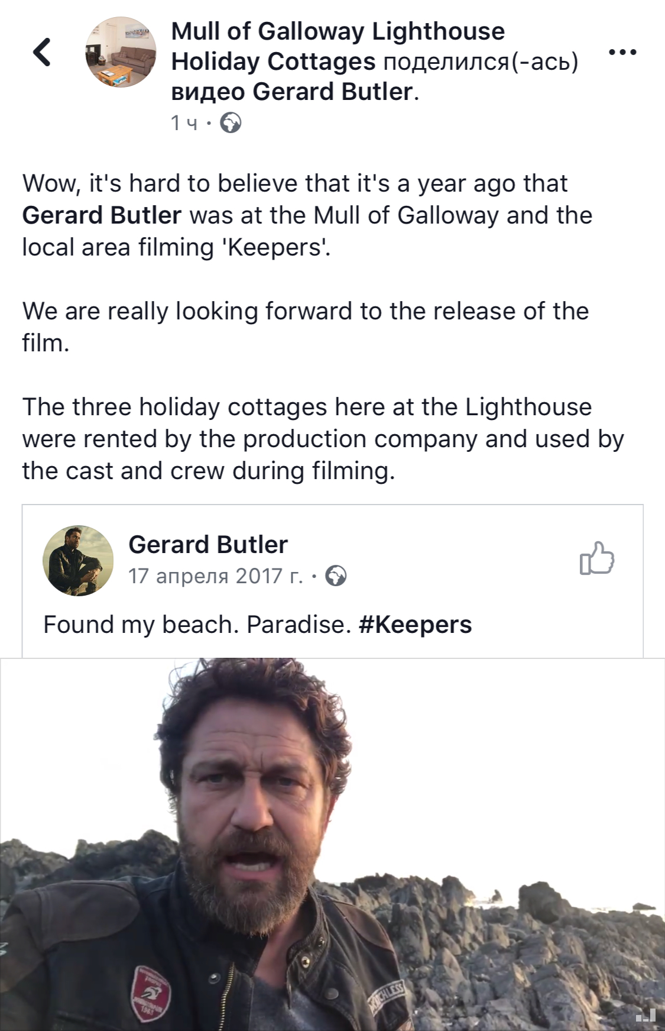Like Gerard Butler's page with thumbs-up icon
Viewport: 665px width, 1031px height.
click(x=597, y=558)
